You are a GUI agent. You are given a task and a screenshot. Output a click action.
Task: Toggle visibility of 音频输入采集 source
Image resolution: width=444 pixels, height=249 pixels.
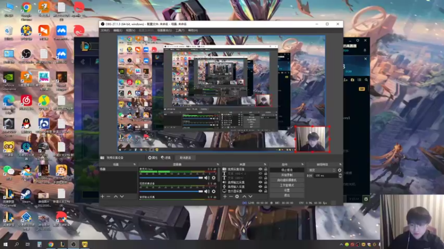pyautogui.click(x=260, y=186)
